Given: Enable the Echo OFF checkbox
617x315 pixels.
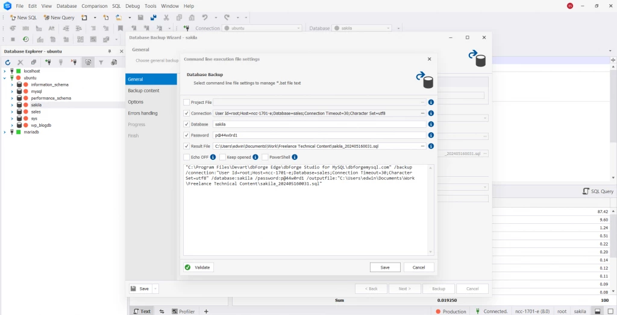Looking at the screenshot, I should pyautogui.click(x=187, y=157).
